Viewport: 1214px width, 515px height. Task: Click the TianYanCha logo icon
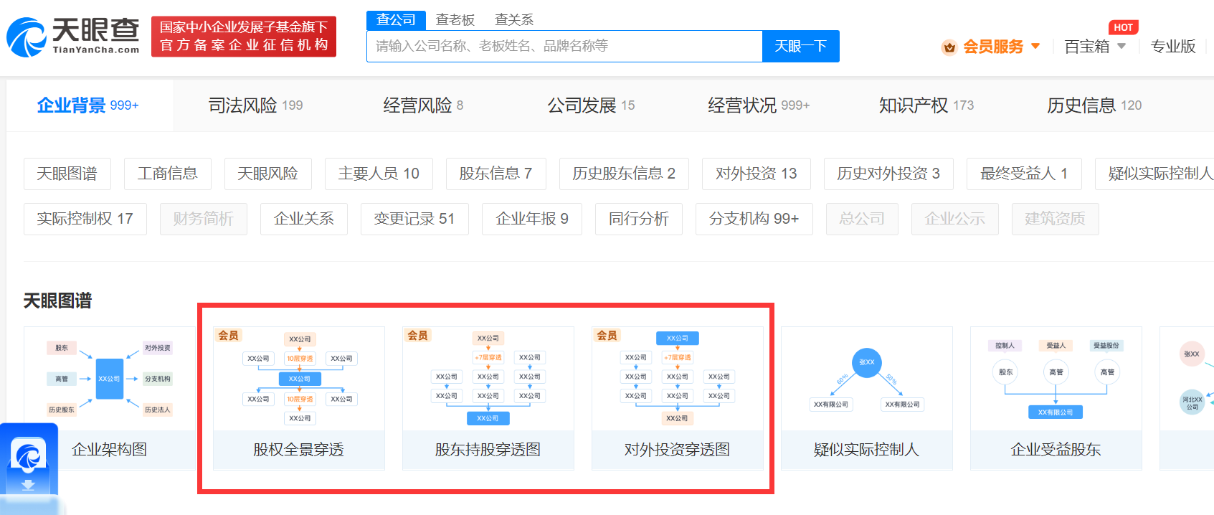click(x=27, y=37)
